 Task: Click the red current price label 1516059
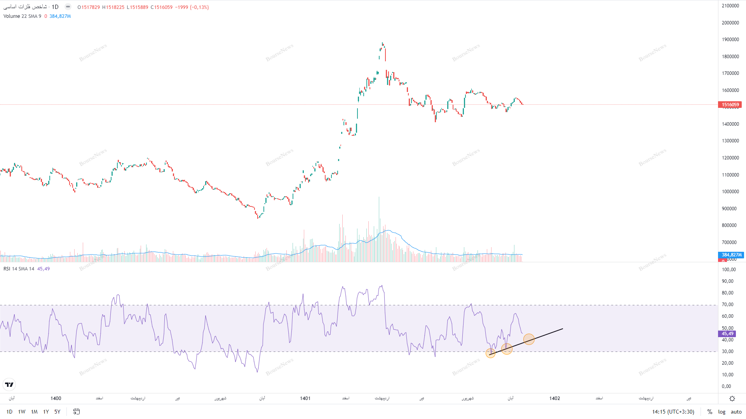point(730,105)
